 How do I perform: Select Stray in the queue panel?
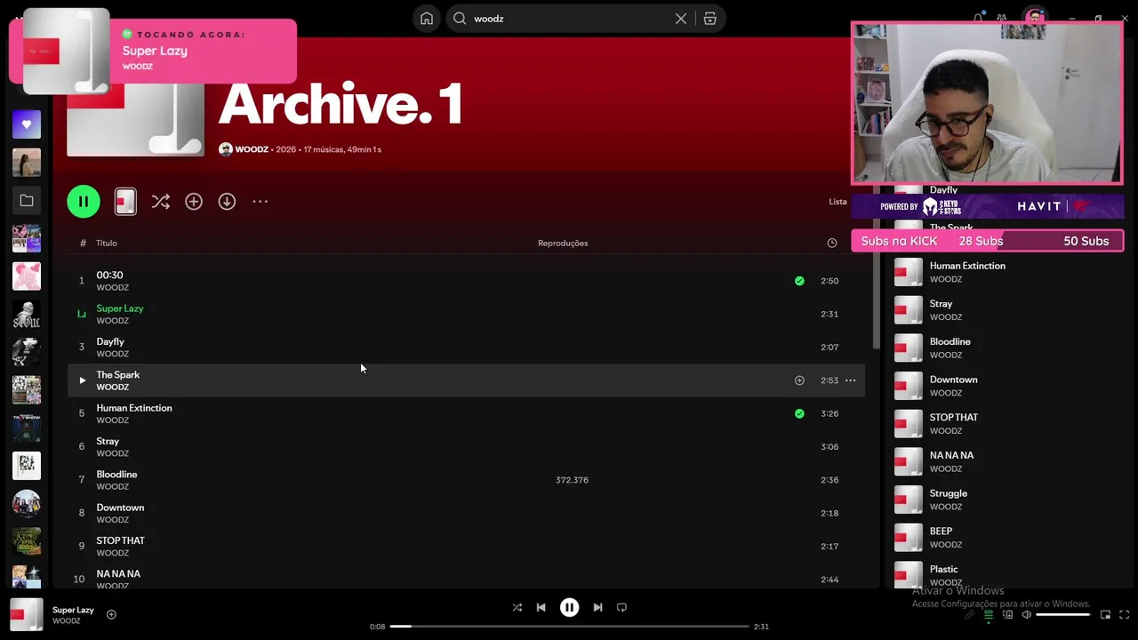click(x=1005, y=310)
